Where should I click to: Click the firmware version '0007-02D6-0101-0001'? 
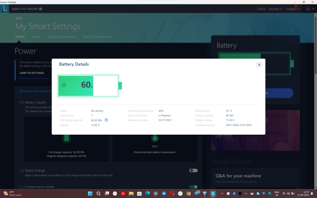click(239, 125)
